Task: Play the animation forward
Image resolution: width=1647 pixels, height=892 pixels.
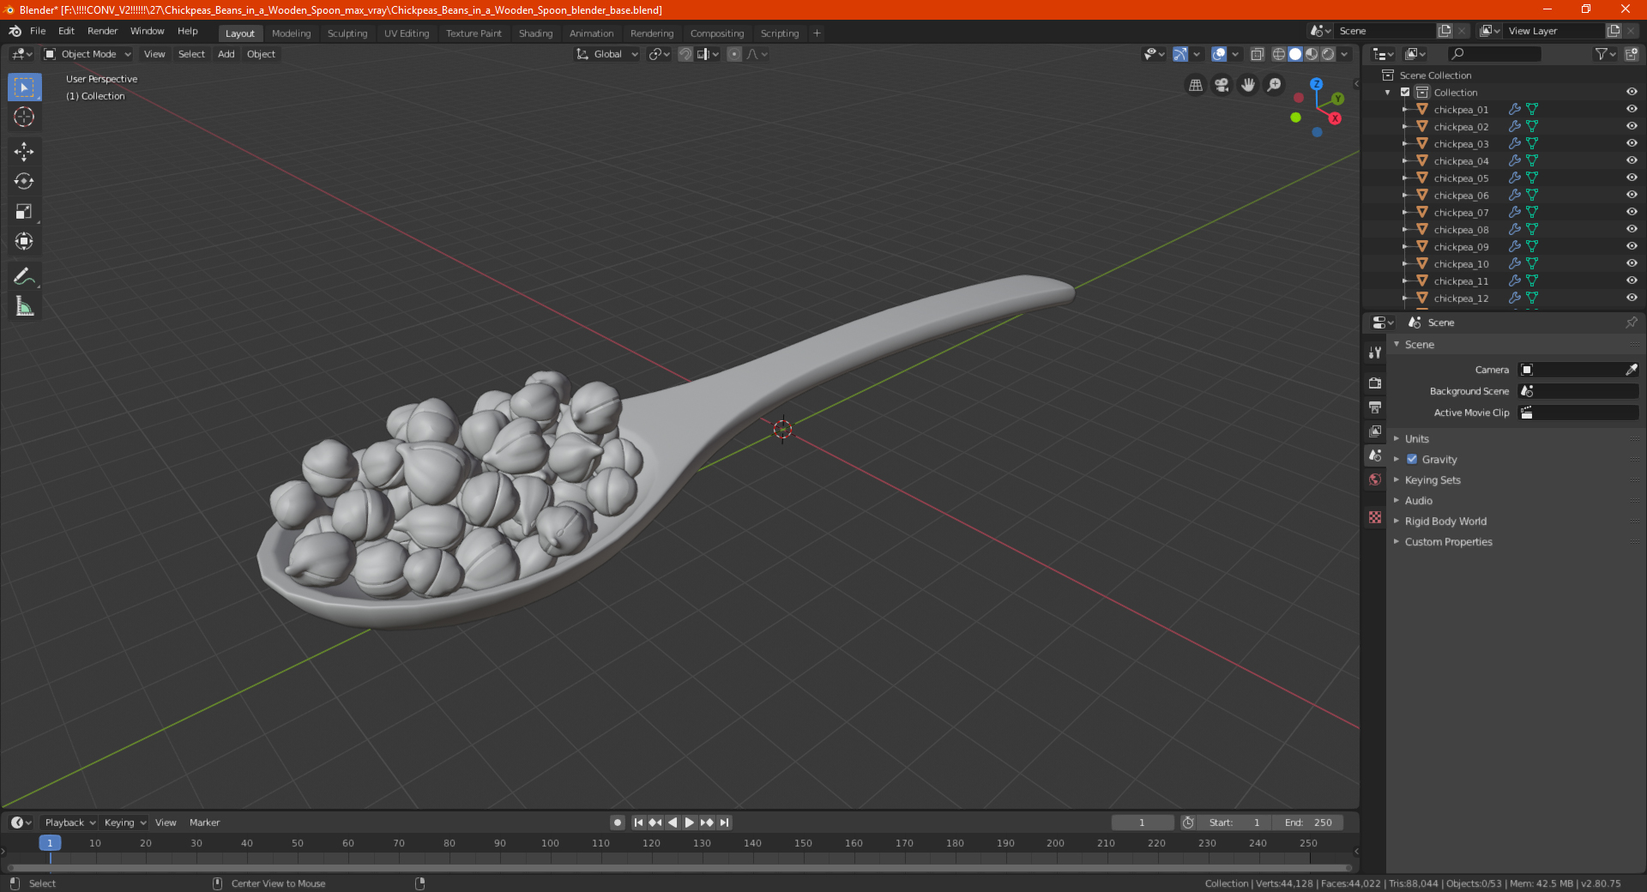Action: [x=689, y=823]
